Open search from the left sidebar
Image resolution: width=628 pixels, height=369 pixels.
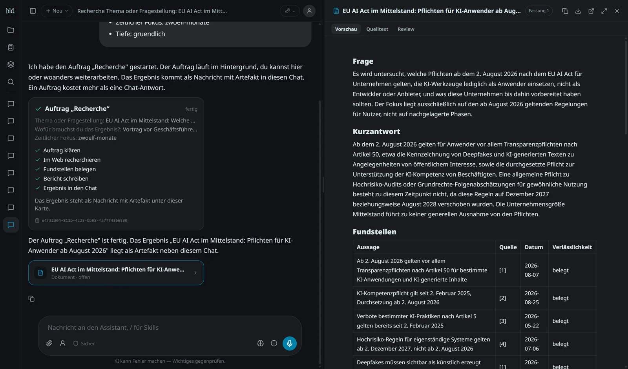pyautogui.click(x=11, y=82)
